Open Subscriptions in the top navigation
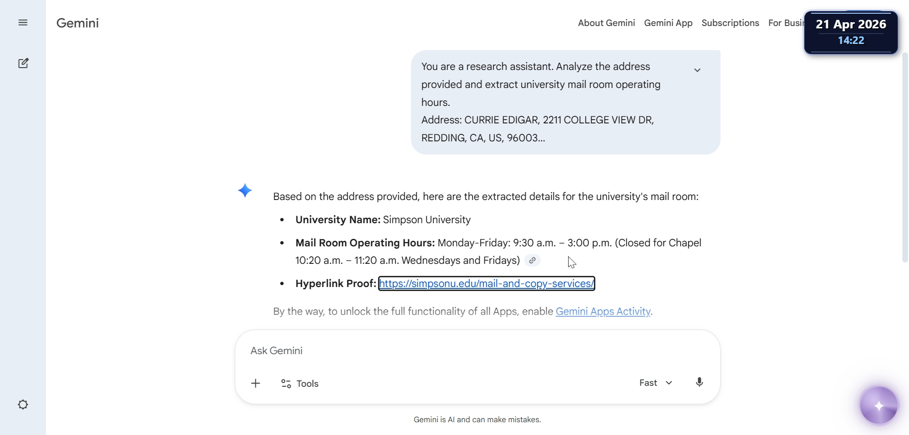This screenshot has width=909, height=435. [x=730, y=23]
